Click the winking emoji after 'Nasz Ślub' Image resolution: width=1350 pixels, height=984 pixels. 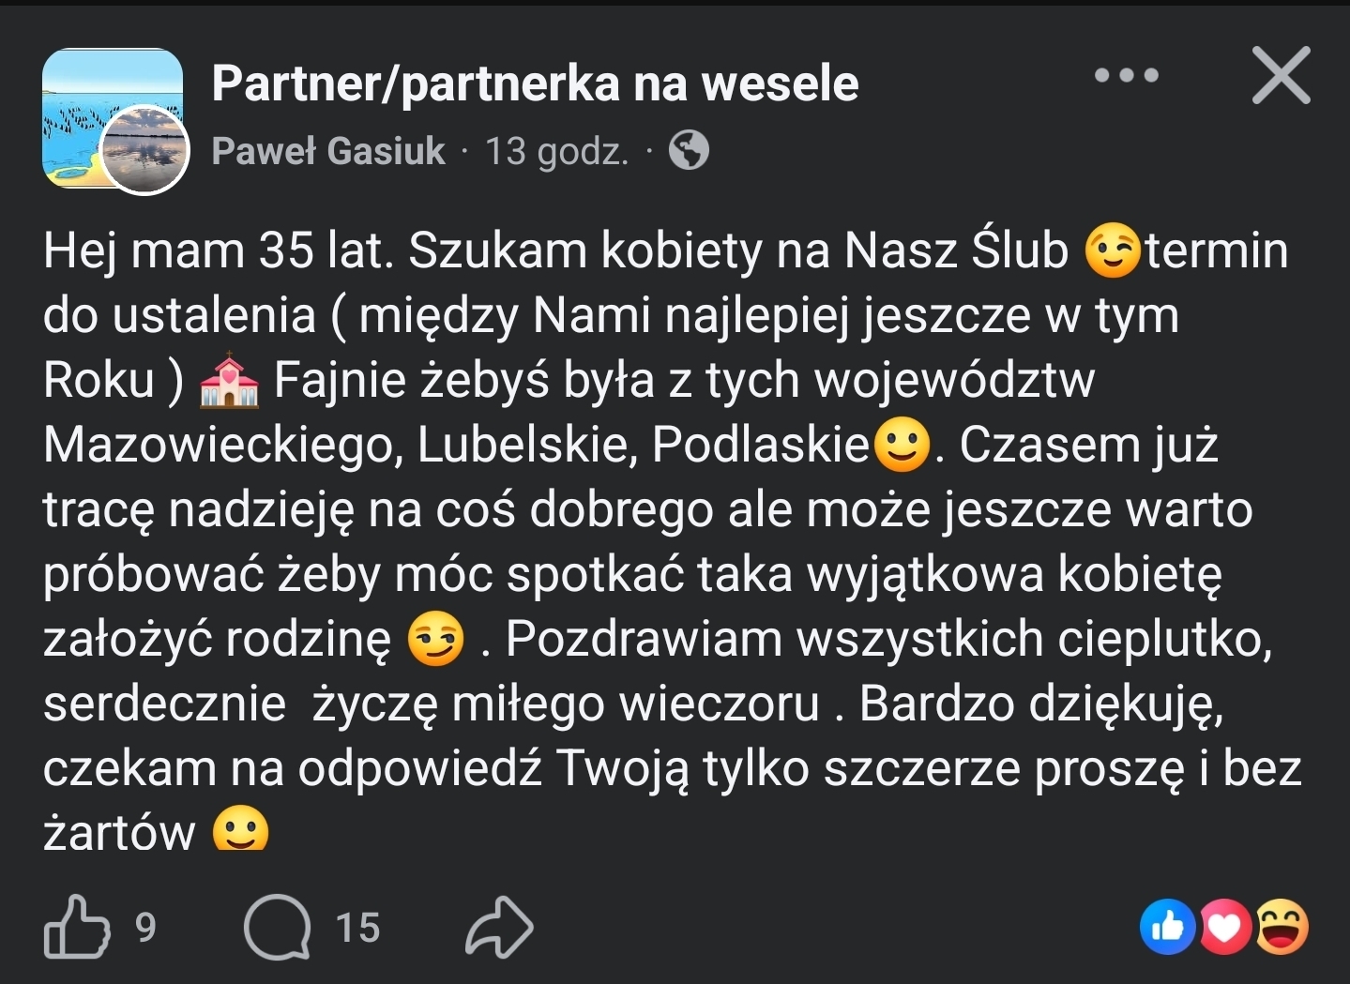[1113, 251]
